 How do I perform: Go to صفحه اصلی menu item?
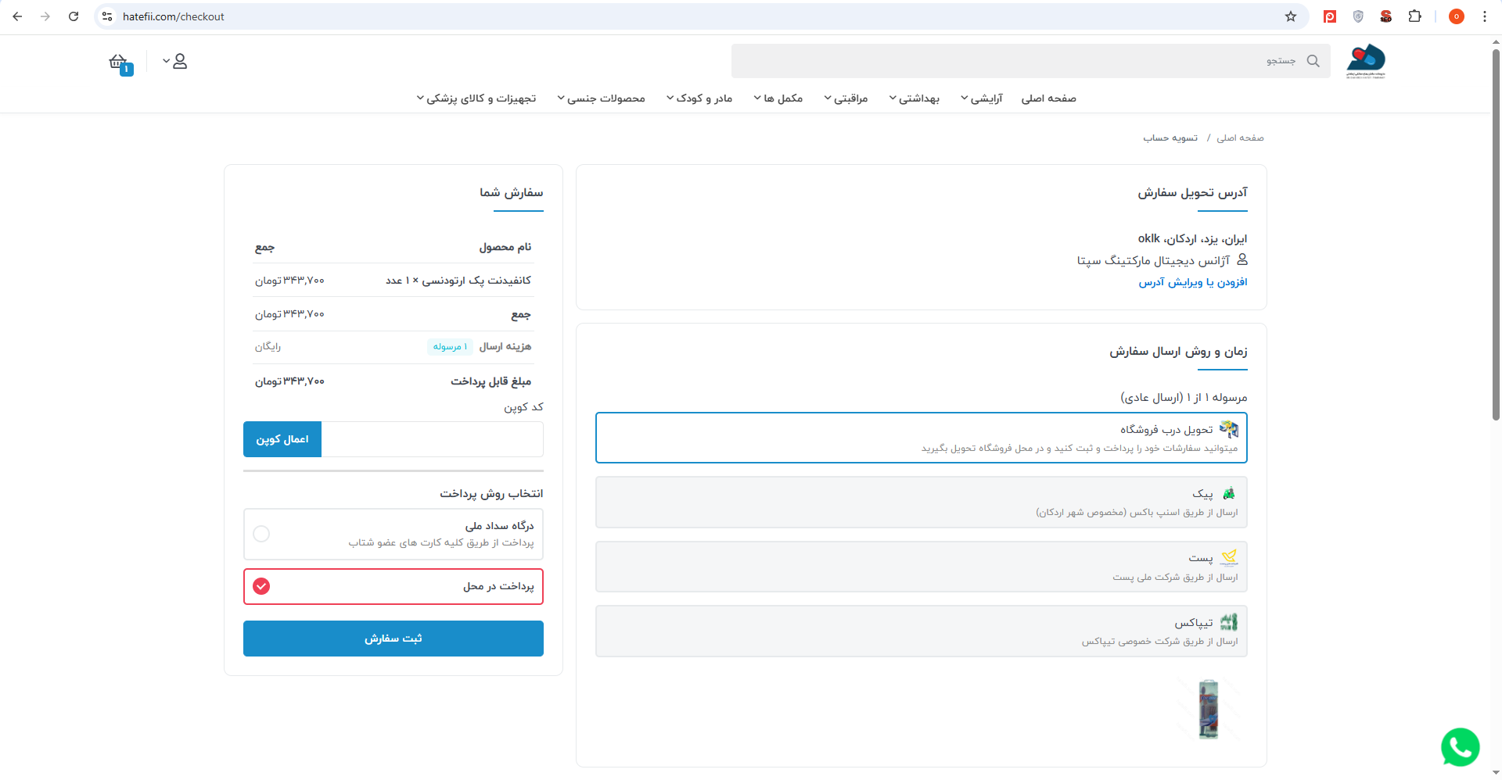[x=1048, y=98]
